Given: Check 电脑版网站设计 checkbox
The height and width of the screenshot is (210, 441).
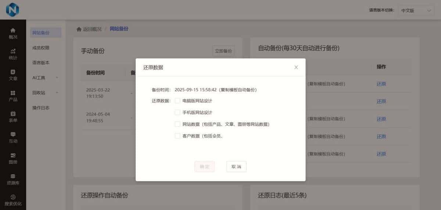Looking at the screenshot, I should 178,101.
